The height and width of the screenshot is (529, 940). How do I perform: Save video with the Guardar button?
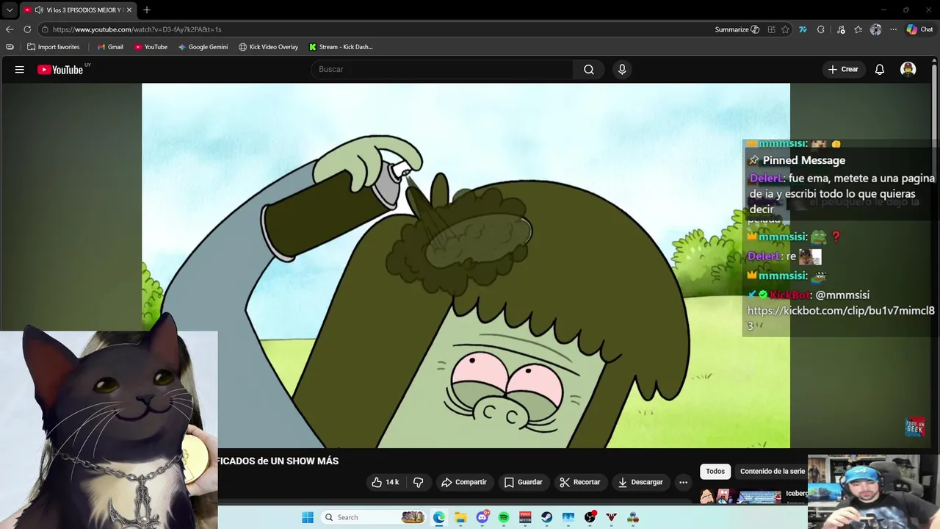[524, 482]
